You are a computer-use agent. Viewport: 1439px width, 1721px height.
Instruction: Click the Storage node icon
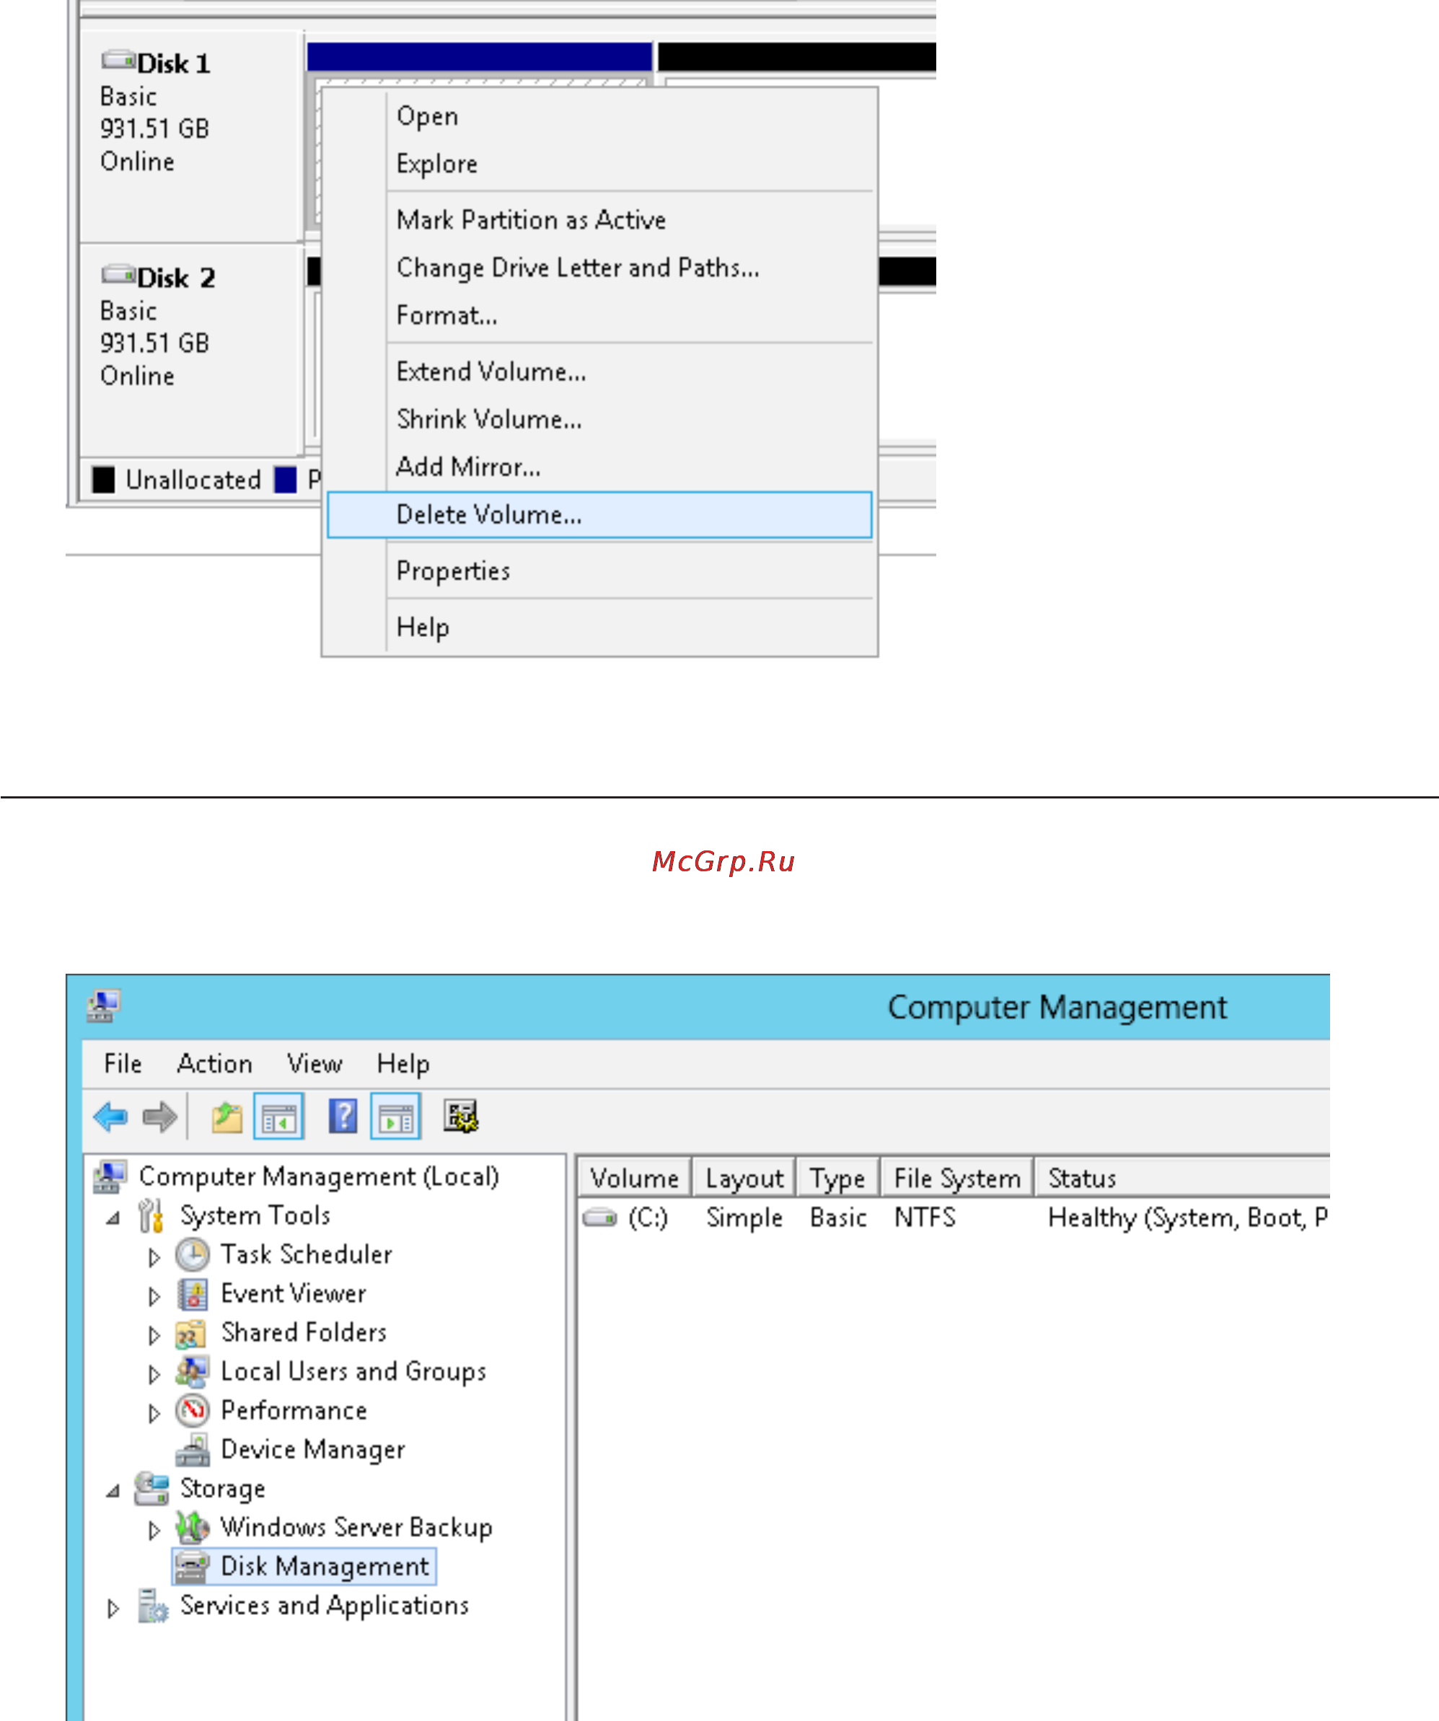coord(151,1489)
